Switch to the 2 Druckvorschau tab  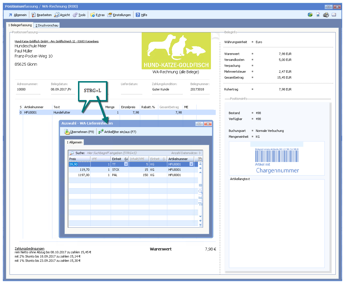coord(47,25)
